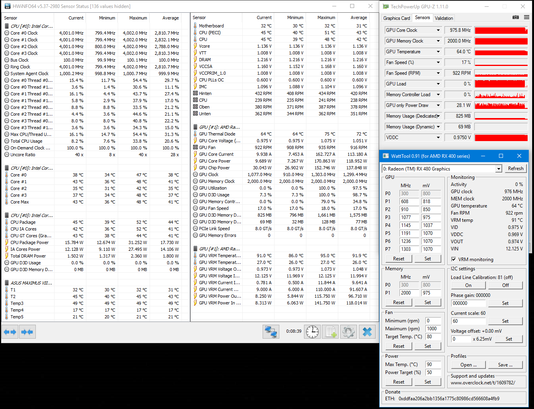
Task: Open the Fan Speed (RPM) sensor dropdown
Action: point(438,73)
